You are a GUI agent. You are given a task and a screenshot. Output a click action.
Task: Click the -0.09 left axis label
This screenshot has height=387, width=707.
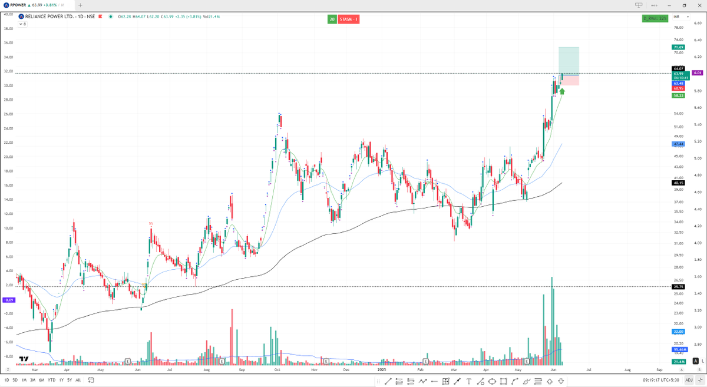[x=9, y=300]
